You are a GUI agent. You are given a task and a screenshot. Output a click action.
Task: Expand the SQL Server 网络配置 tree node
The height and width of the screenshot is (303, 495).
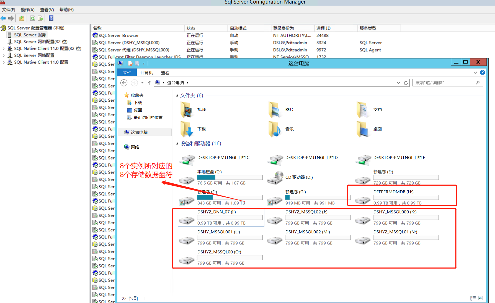pyautogui.click(x=3, y=56)
